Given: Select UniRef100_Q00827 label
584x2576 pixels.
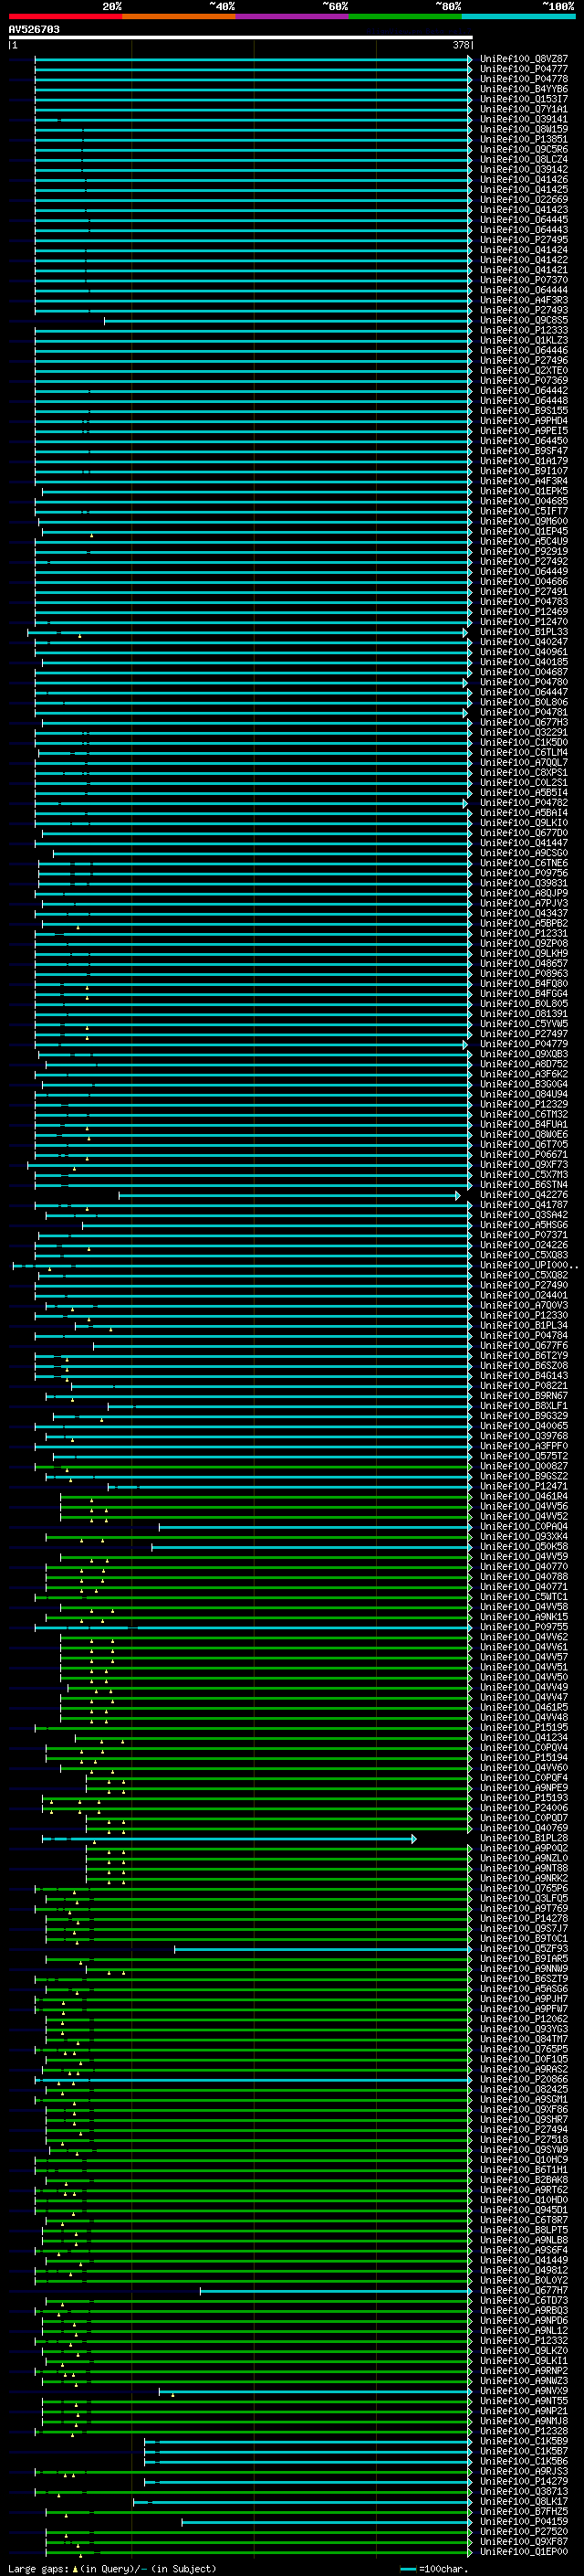Looking at the screenshot, I should tap(523, 1467).
